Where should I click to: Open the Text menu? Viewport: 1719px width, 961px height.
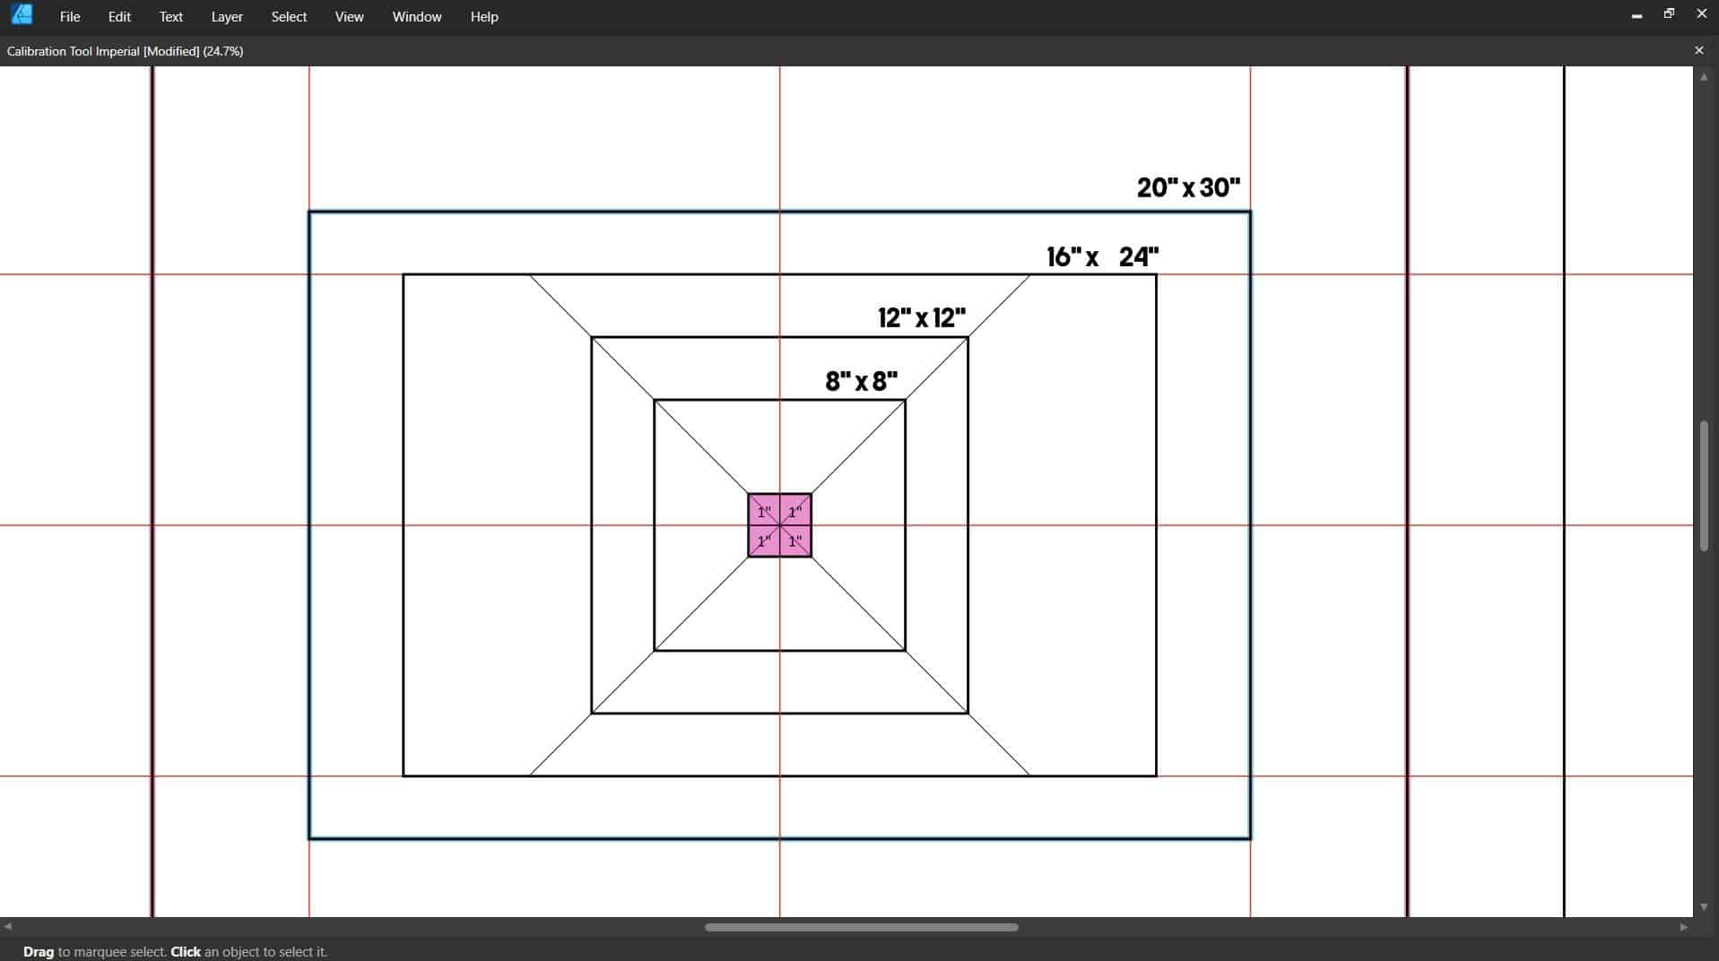pos(169,16)
